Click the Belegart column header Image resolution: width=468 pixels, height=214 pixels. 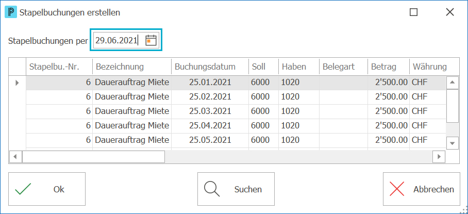point(344,67)
